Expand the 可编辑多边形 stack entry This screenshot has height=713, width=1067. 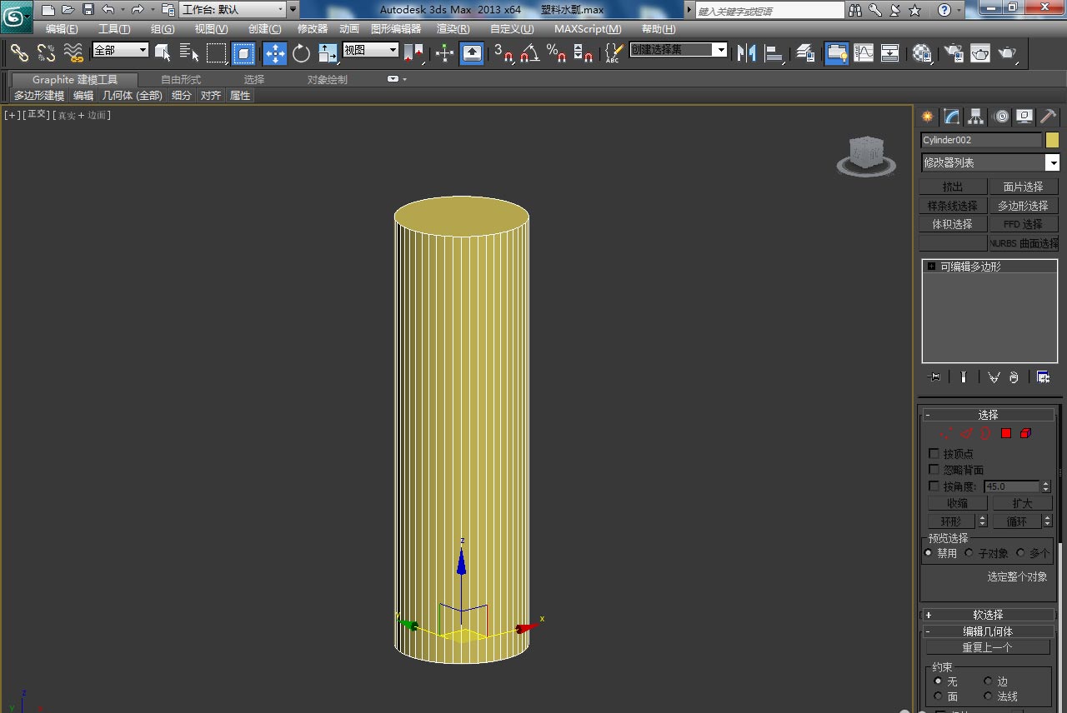(931, 267)
